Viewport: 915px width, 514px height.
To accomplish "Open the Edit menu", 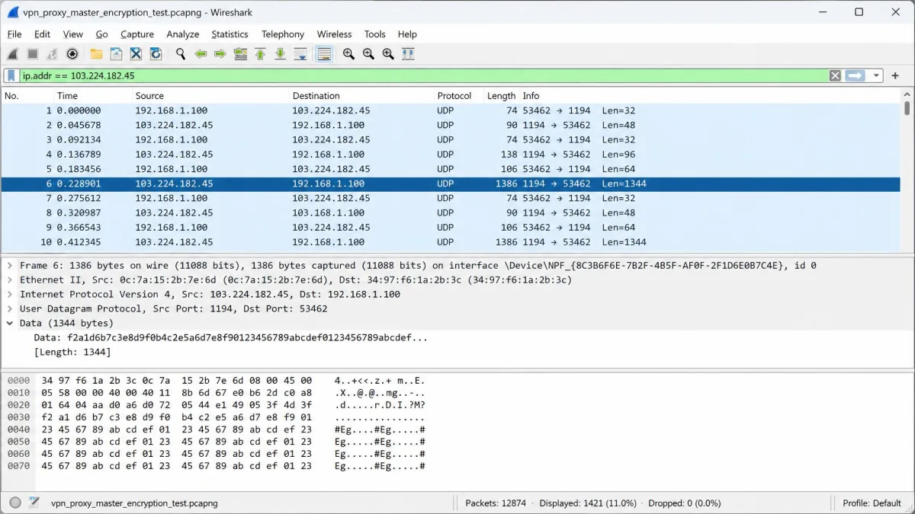I will click(x=42, y=34).
